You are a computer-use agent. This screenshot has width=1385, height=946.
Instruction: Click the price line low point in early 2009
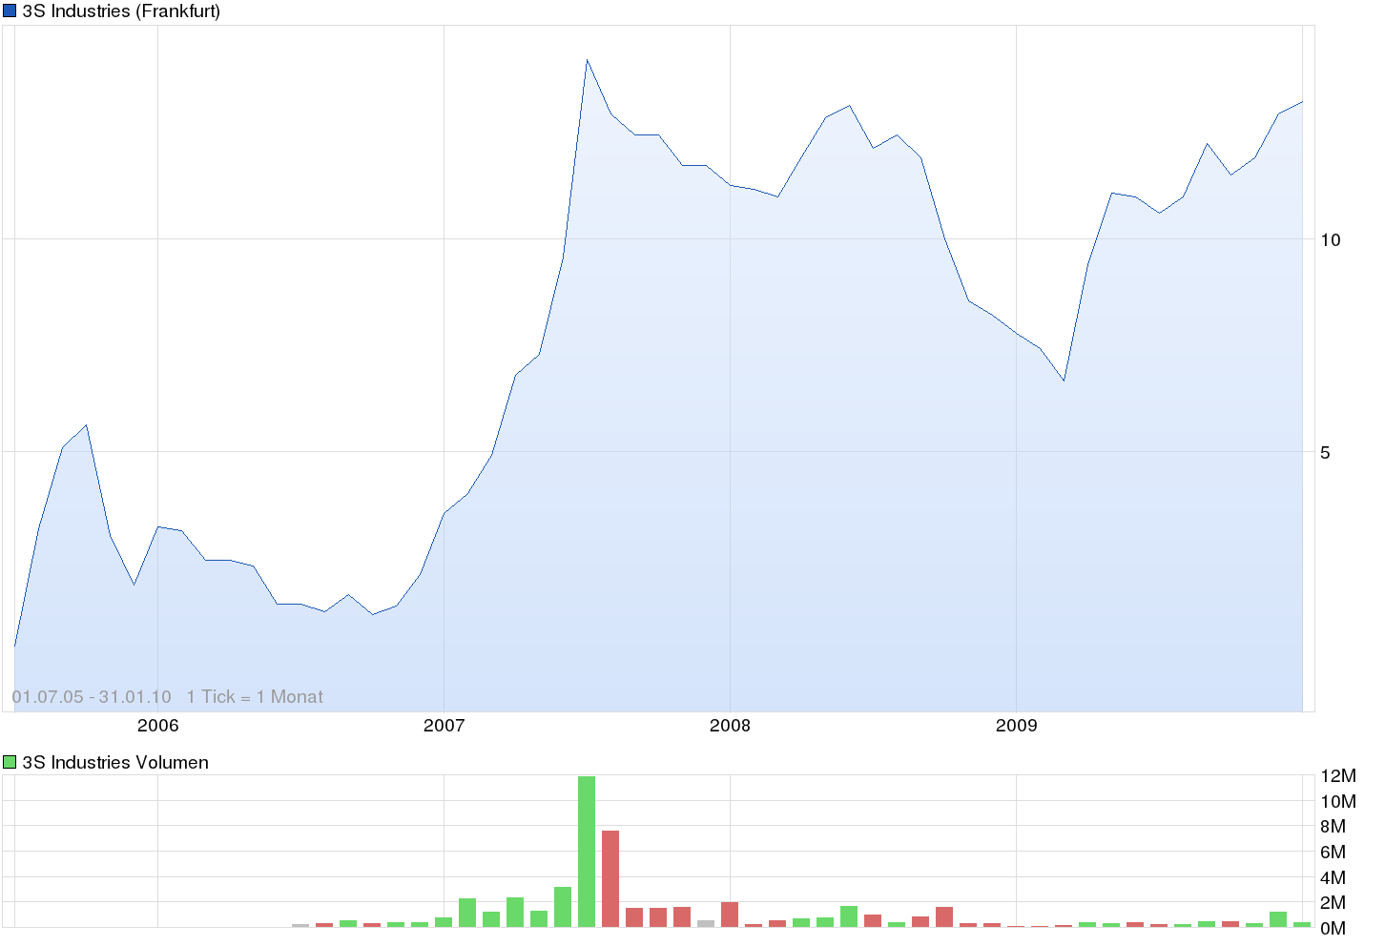click(x=1064, y=380)
